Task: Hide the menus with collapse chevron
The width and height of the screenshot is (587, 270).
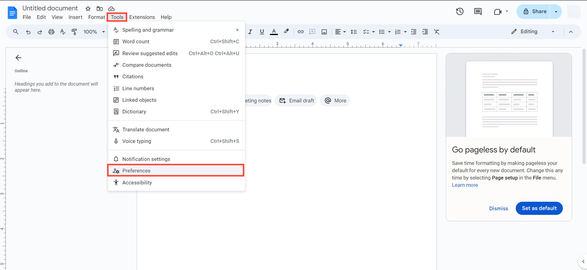Action: coord(571,32)
